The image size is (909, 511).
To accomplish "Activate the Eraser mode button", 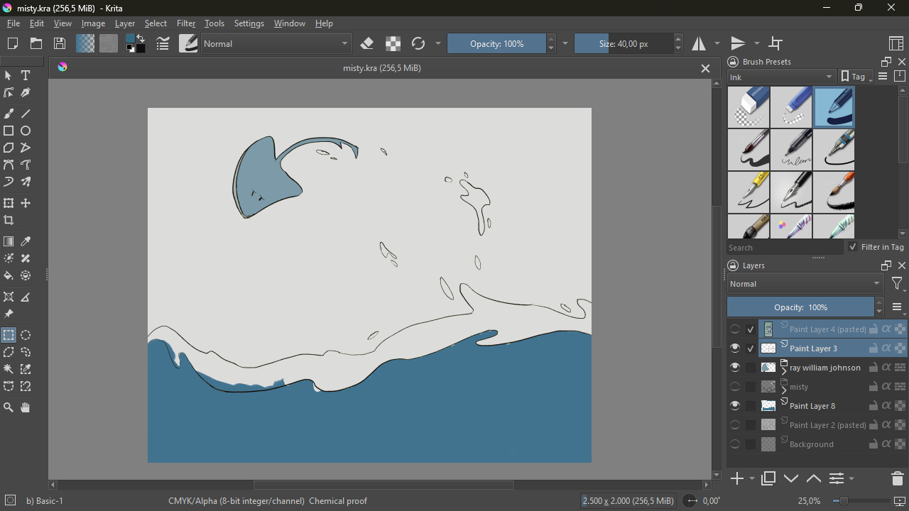I will coord(367,44).
